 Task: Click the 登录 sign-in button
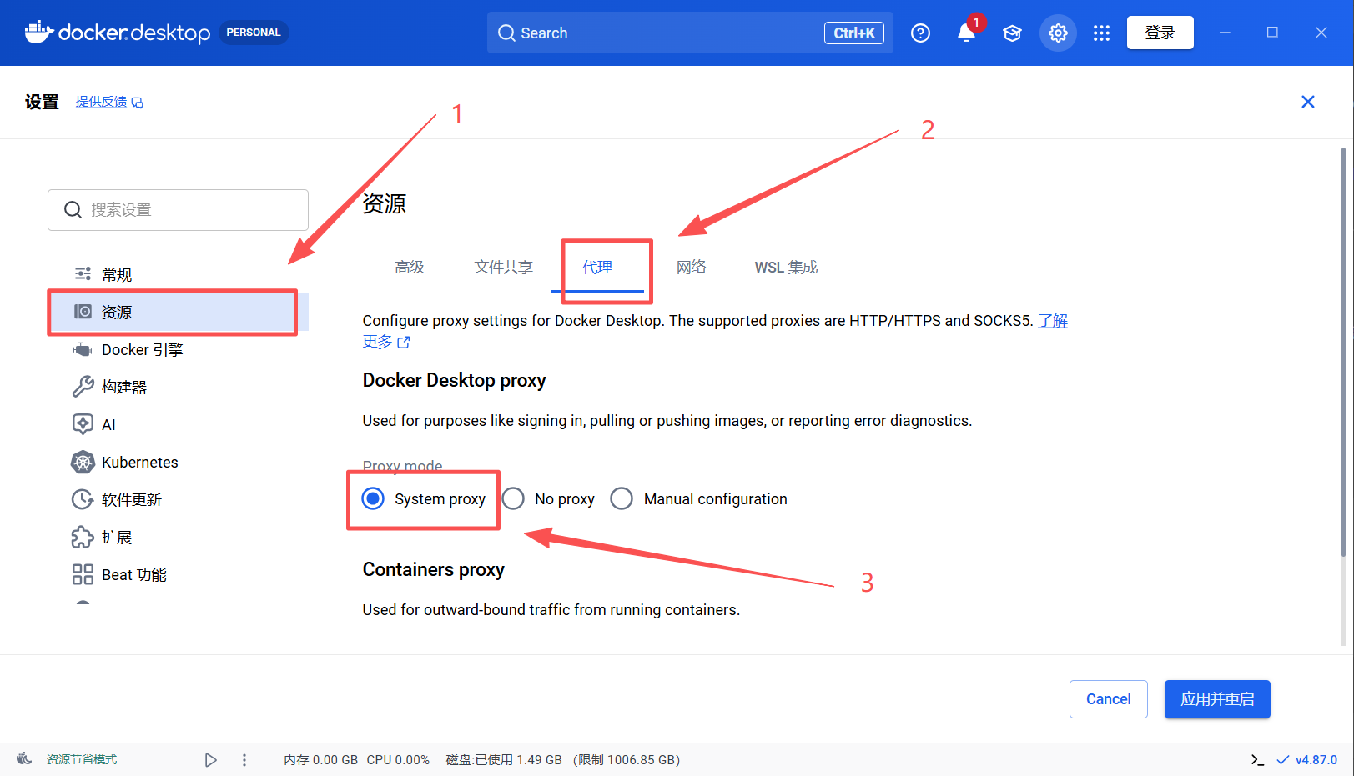point(1160,33)
